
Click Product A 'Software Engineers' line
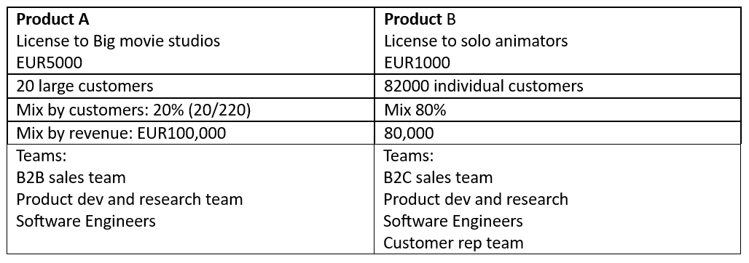[x=86, y=221]
